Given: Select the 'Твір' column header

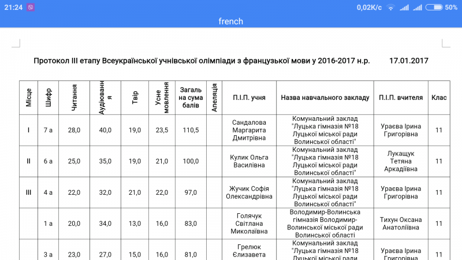Looking at the screenshot, I should 135,98.
